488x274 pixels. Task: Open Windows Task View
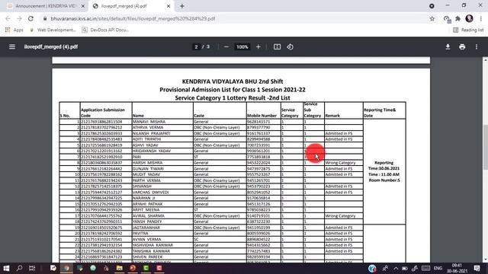point(32,268)
